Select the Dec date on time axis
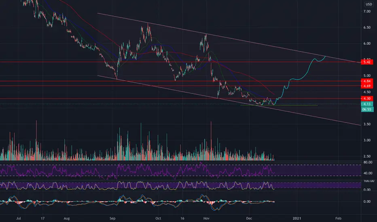This screenshot has height=222, width=377. click(249, 218)
